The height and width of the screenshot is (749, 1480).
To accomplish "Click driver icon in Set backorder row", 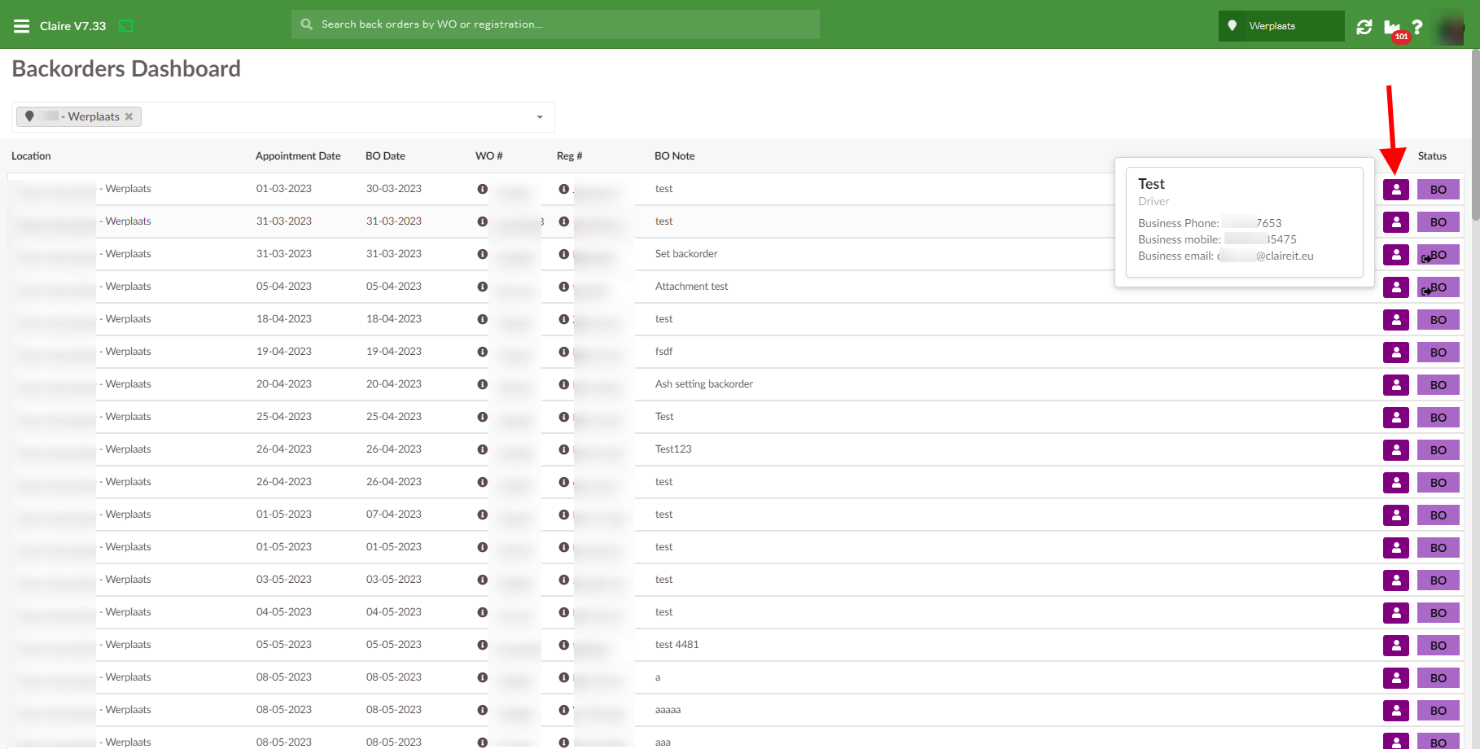I will tap(1396, 255).
